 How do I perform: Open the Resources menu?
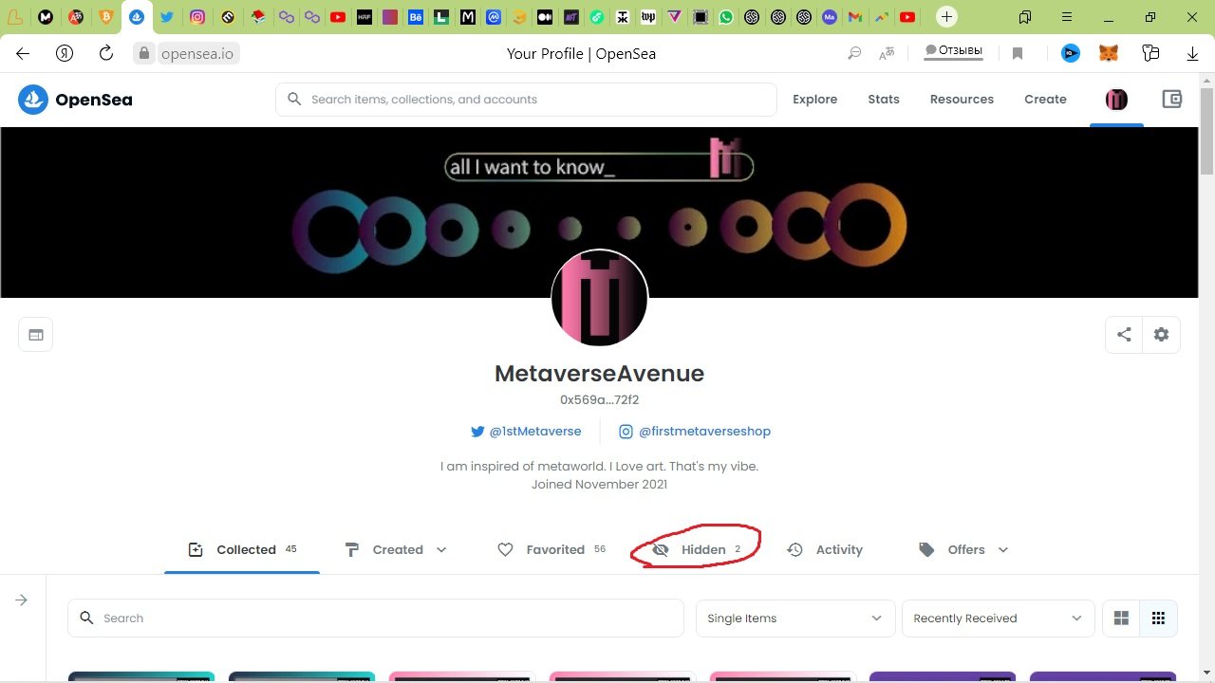point(962,99)
